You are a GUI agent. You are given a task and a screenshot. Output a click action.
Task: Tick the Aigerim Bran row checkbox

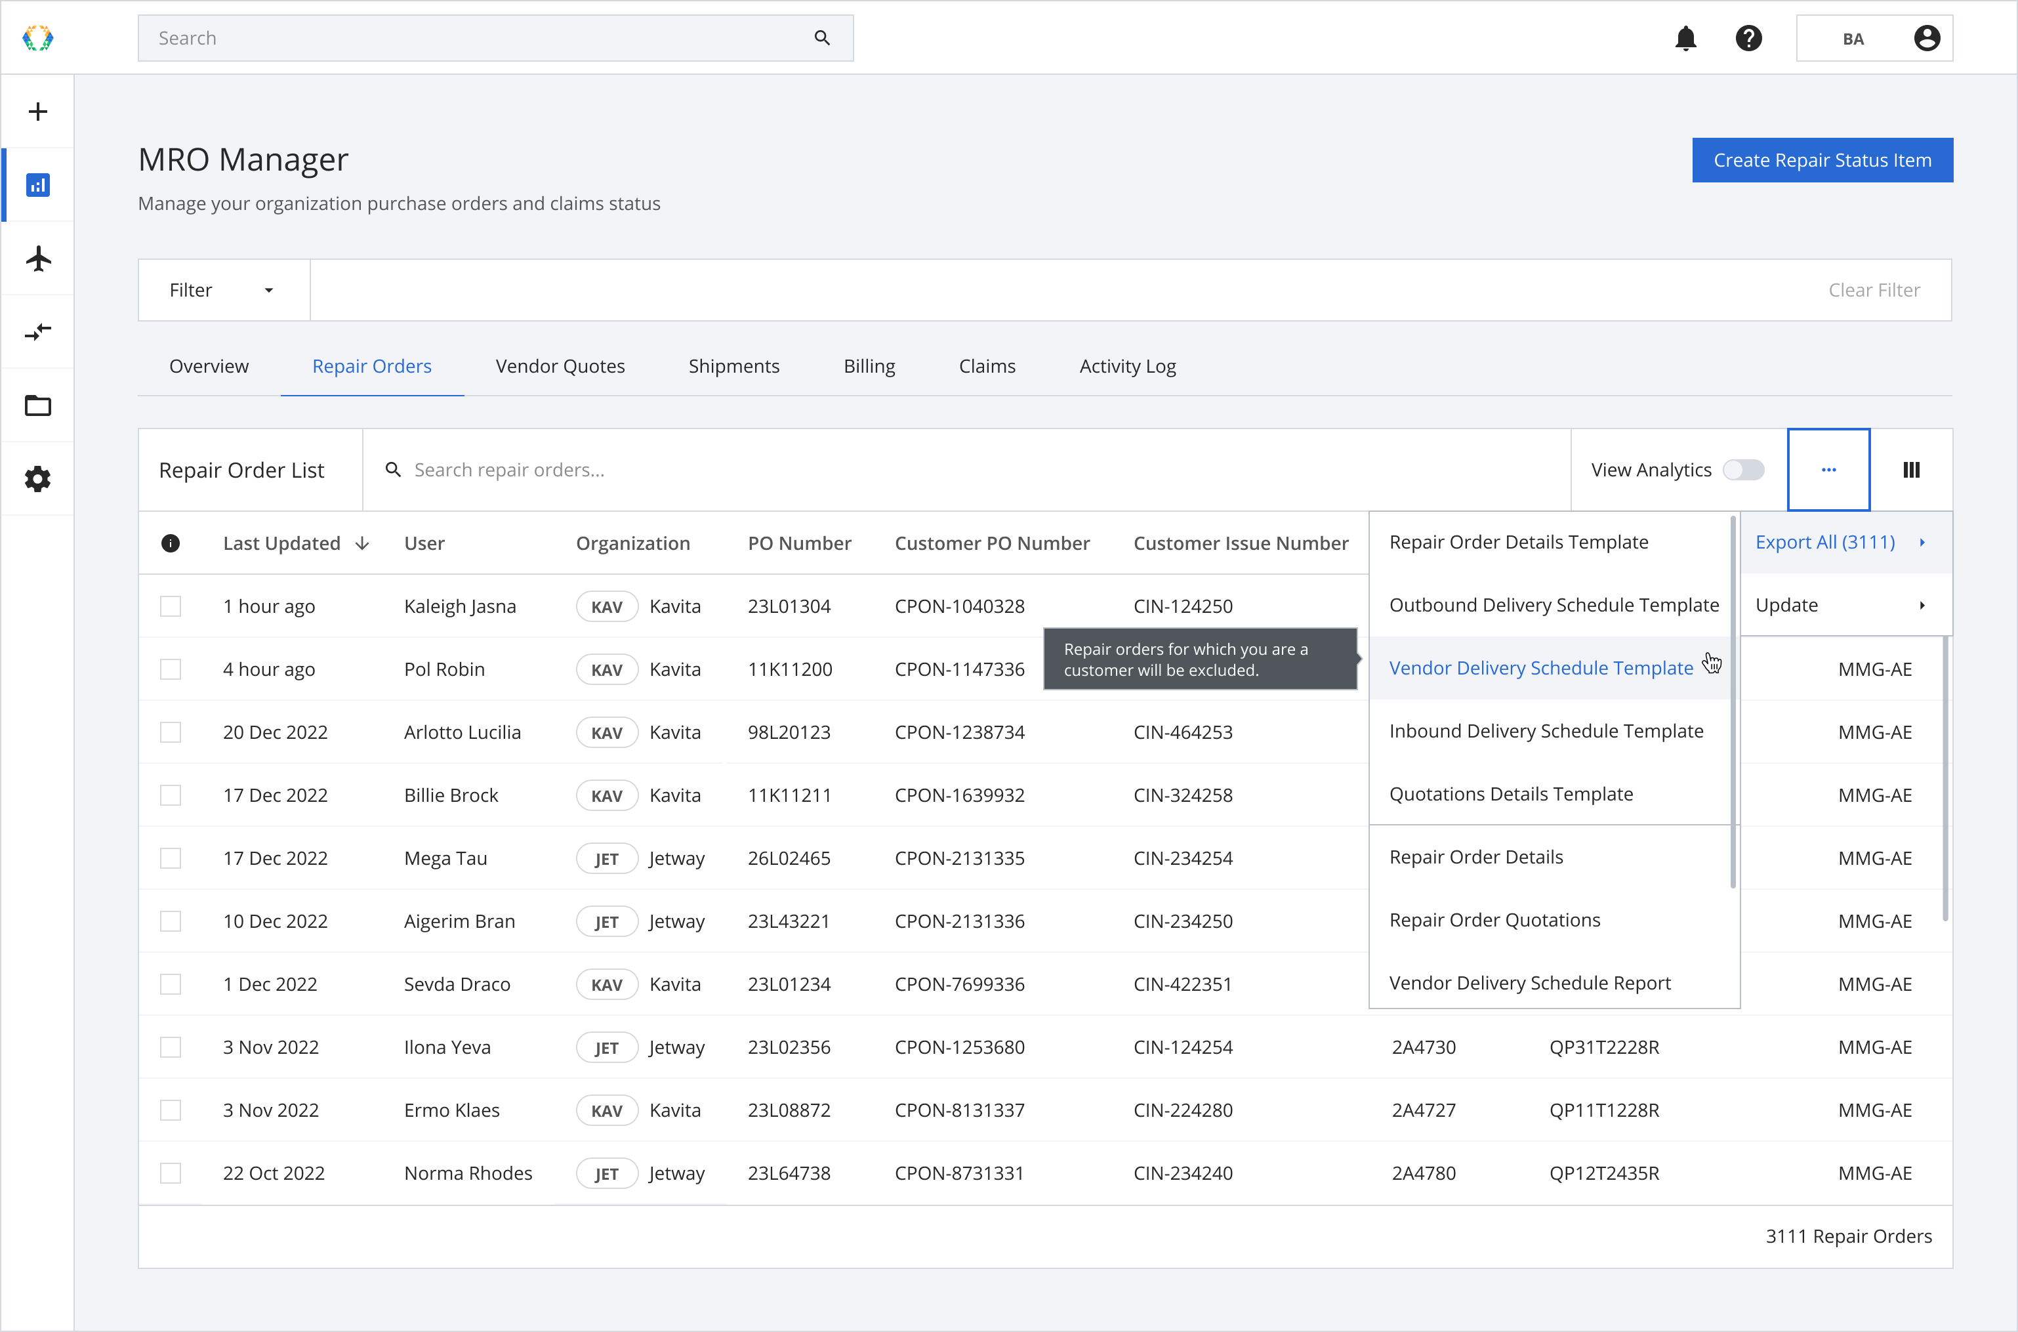click(170, 921)
